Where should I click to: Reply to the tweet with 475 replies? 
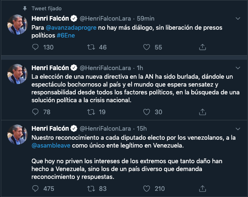tap(36, 189)
